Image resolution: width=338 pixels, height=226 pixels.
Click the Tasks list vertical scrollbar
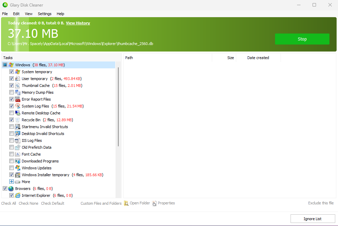tap(118, 107)
